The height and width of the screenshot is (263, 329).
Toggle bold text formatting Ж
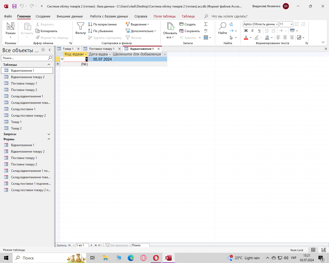coord(246,31)
